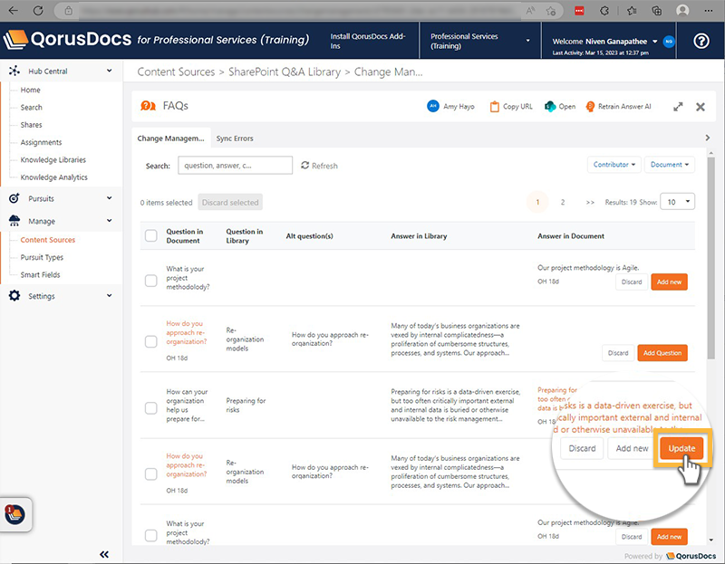Open the browser's three-dot settings menu
This screenshot has height=564, width=725.
coord(709,11)
